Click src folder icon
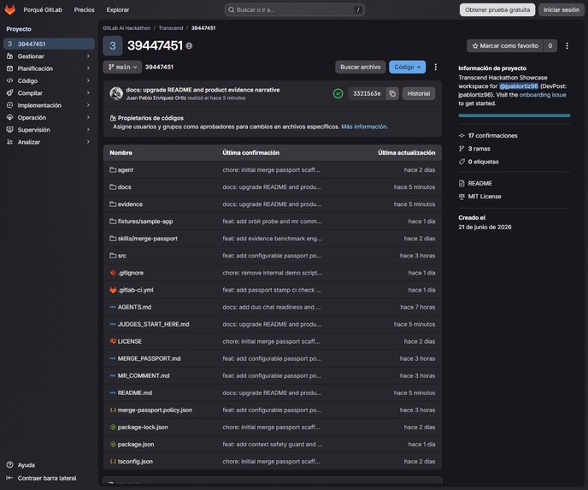This screenshot has height=490, width=588. pos(113,256)
